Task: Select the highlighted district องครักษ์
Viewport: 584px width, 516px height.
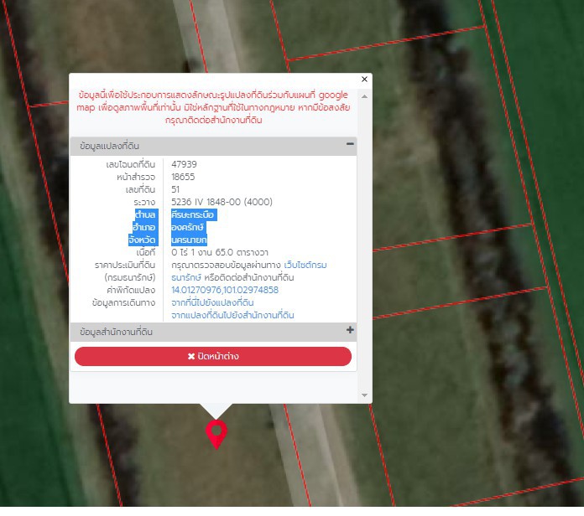Action: tap(188, 227)
